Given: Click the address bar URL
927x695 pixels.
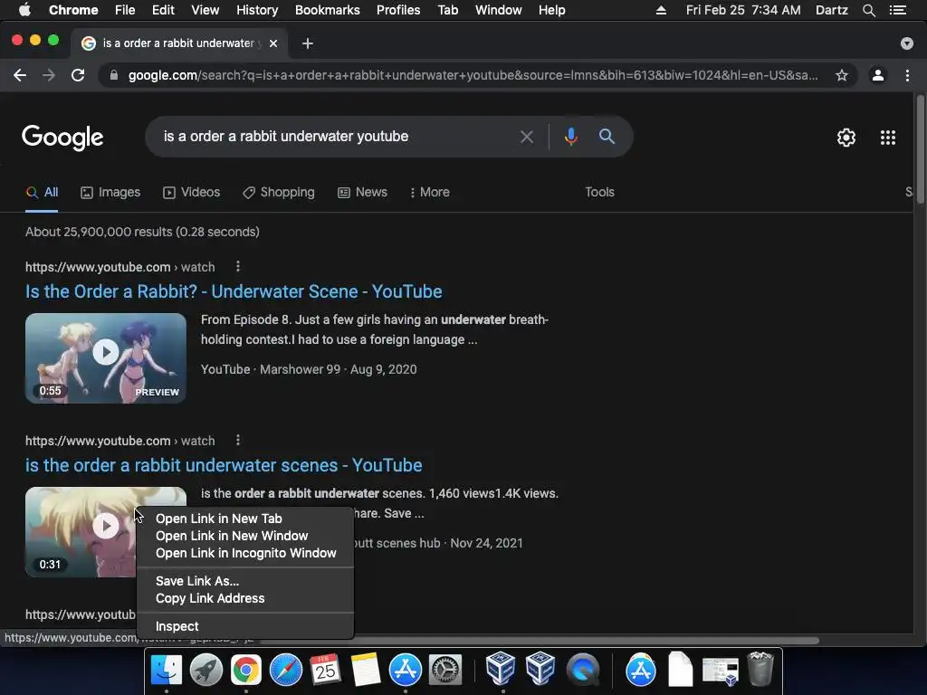Looking at the screenshot, I should [473, 75].
